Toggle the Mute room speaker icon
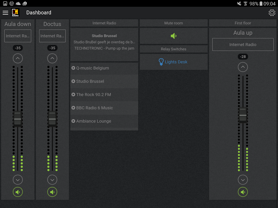Viewport: 278px width, 208px height. (174, 36)
